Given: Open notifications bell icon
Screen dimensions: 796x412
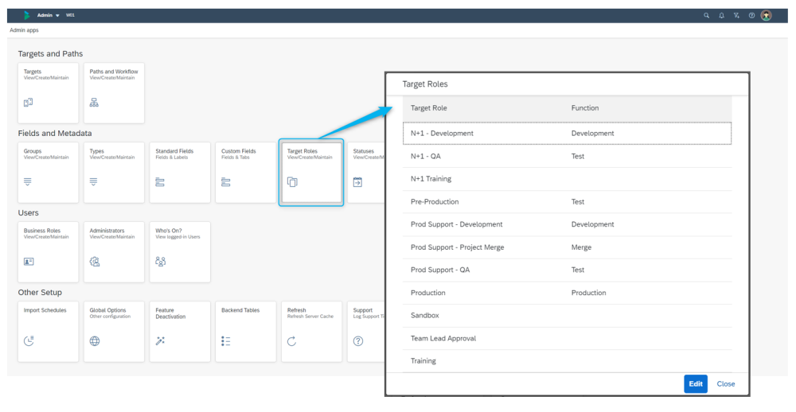Looking at the screenshot, I should coord(721,15).
